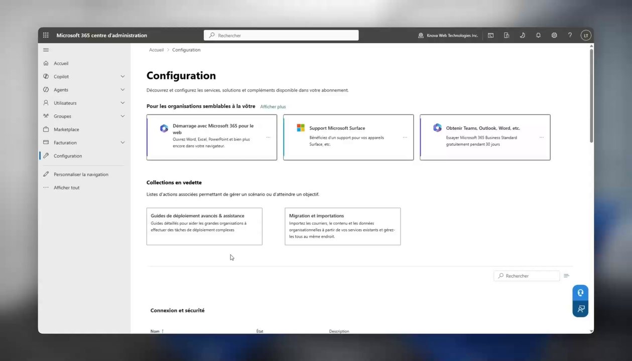The width and height of the screenshot is (632, 361).
Task: Click the Accueil breadcrumb link
Action: 156,50
